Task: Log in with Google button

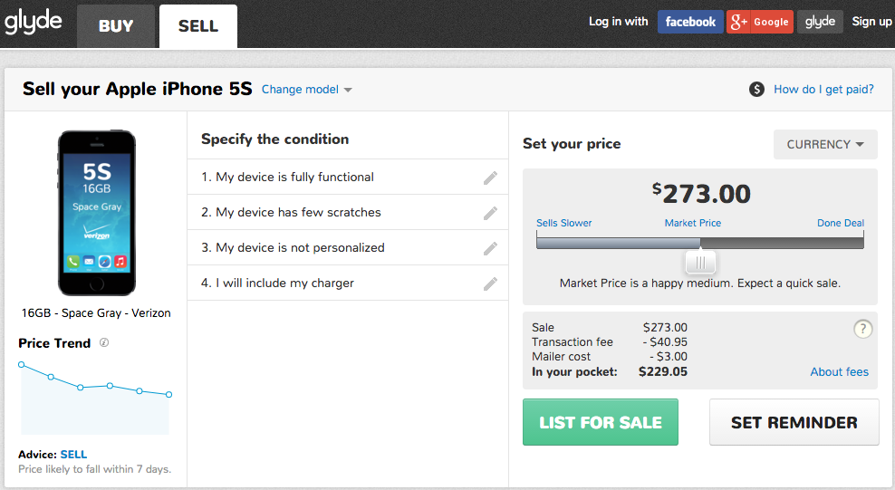Action: tap(760, 23)
